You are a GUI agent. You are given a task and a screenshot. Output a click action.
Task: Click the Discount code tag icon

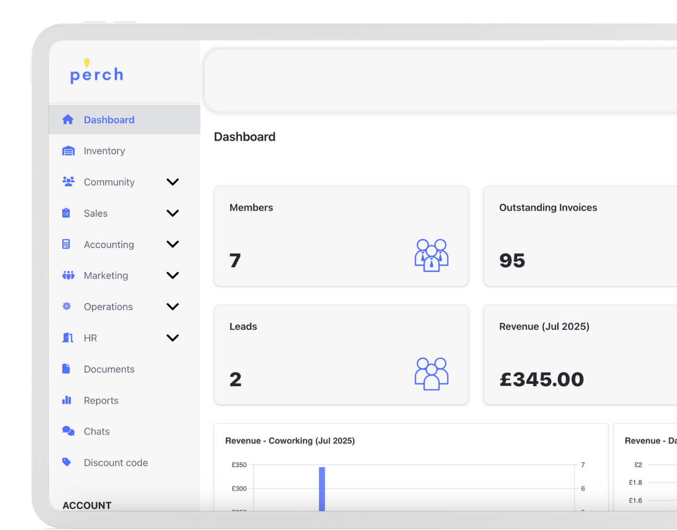coord(67,462)
